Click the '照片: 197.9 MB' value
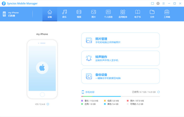184x117 pixels. point(137,101)
